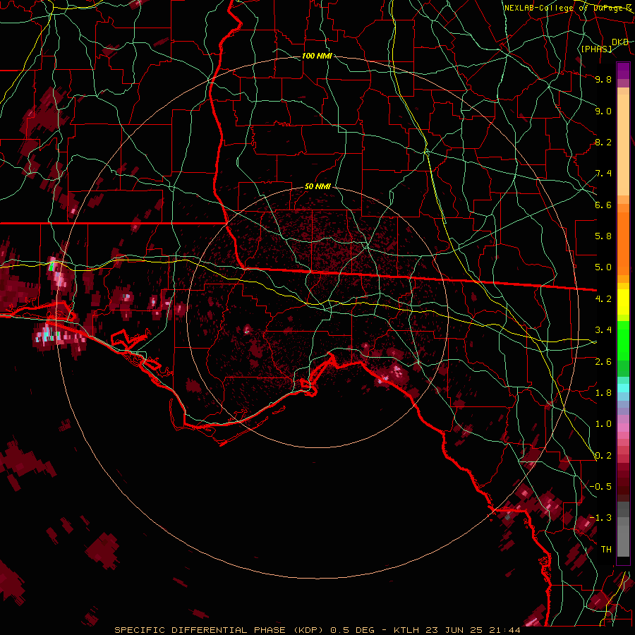The height and width of the screenshot is (635, 635).
Task: Click the yellow color scale segment
Action: coord(623,302)
